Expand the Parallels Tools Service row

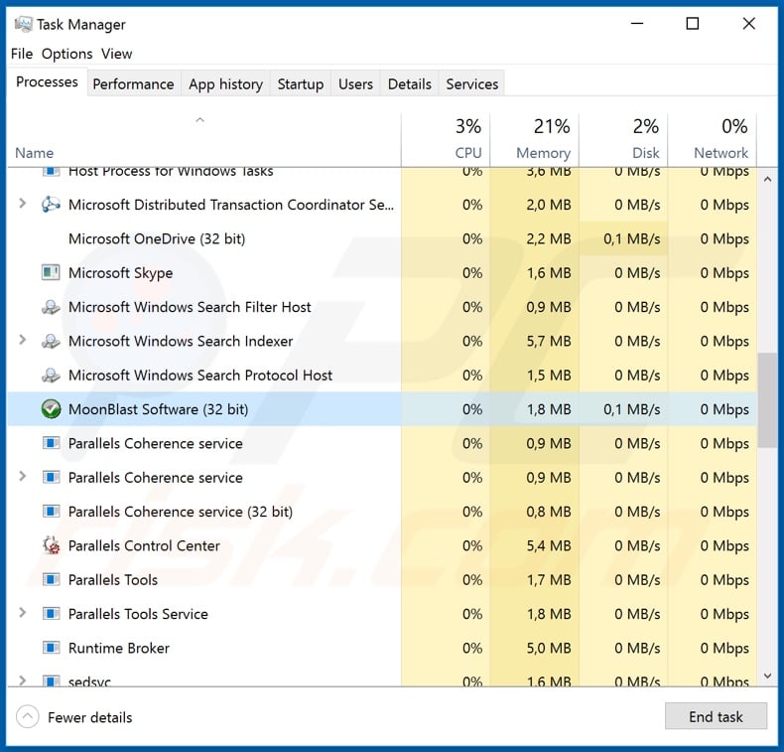(x=22, y=612)
